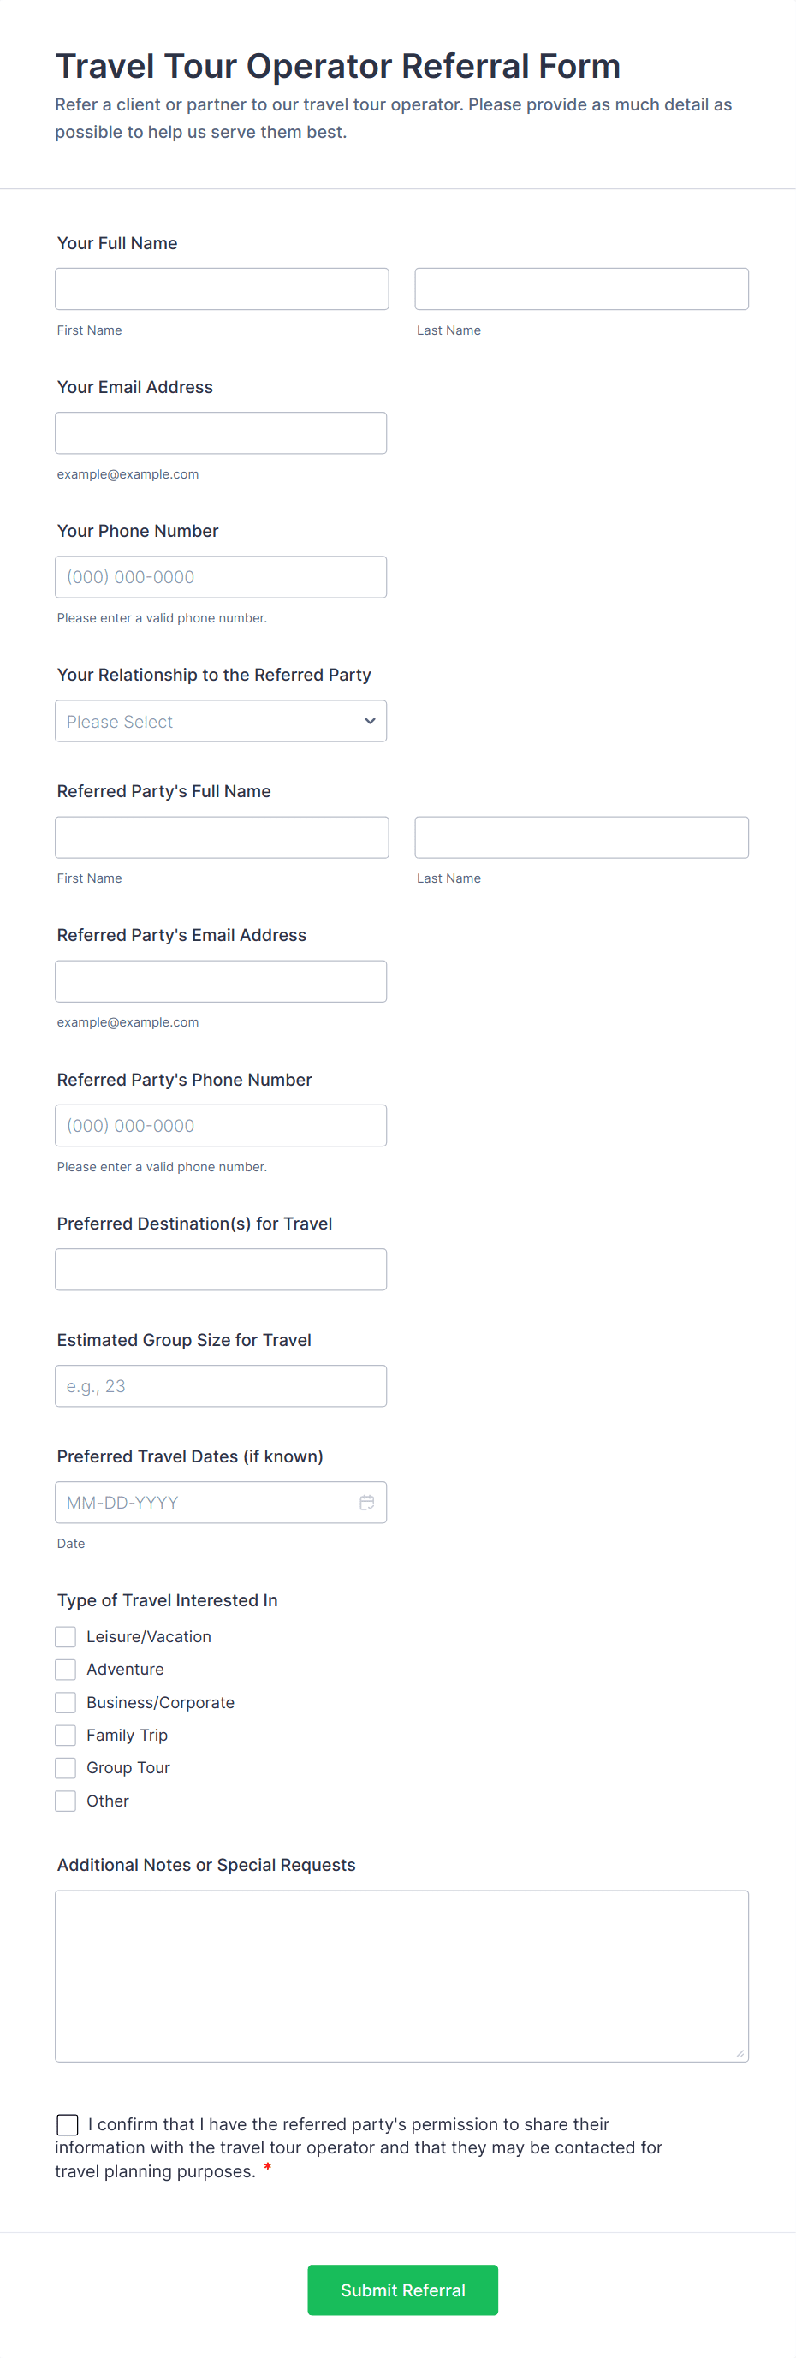The width and height of the screenshot is (796, 2358).
Task: Click the Submit Referral button
Action: (x=402, y=2290)
